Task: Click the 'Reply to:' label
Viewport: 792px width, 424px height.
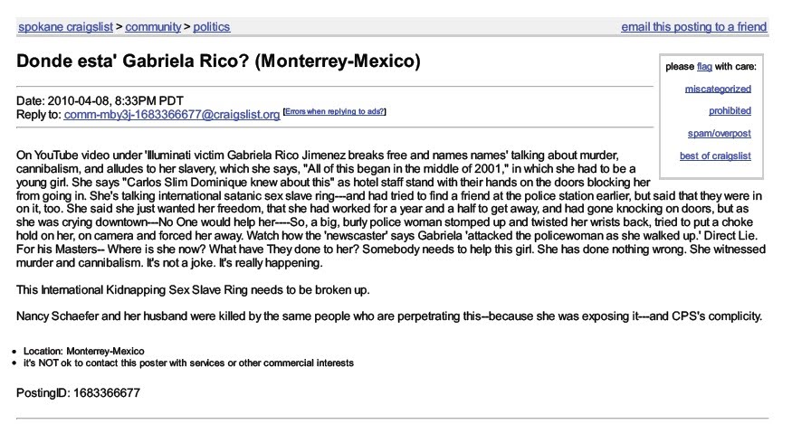Action: coord(39,115)
